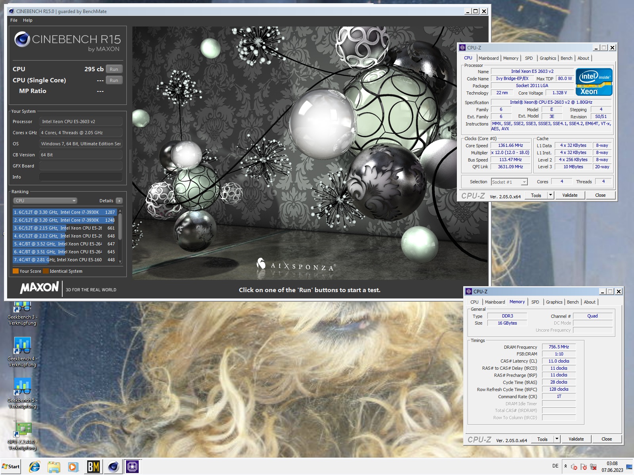Click the lower CPU-Z title bar icon
Viewport: 634px width, 475px height.
tap(469, 291)
